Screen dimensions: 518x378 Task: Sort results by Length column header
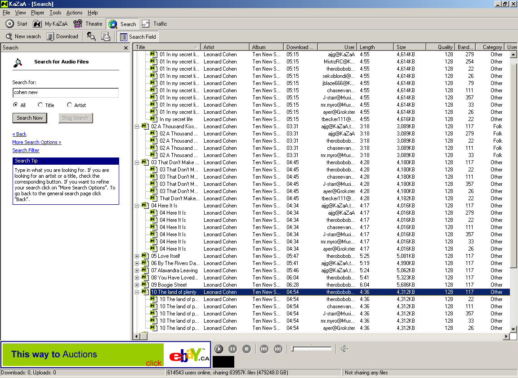click(375, 47)
